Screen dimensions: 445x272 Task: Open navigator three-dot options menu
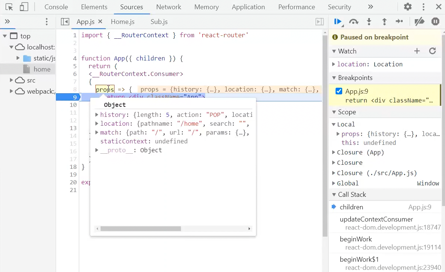(46, 22)
